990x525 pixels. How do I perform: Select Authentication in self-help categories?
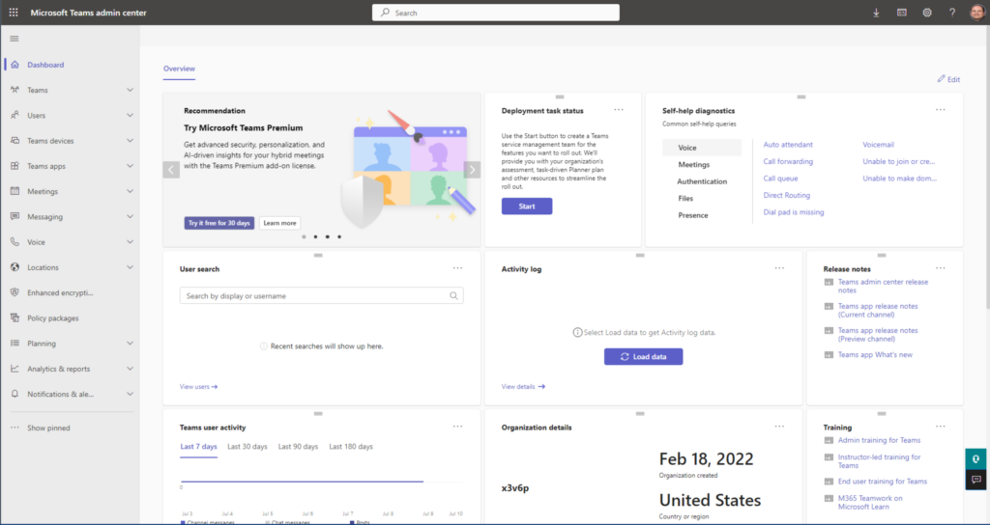(x=702, y=181)
